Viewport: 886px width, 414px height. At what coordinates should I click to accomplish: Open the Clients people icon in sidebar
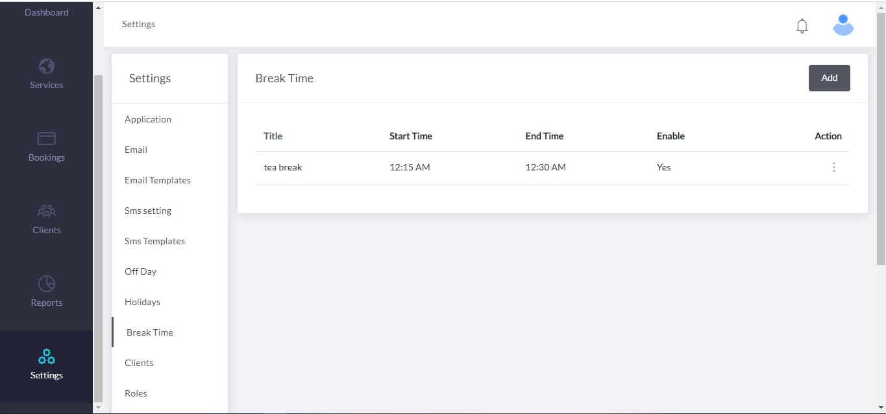click(x=46, y=211)
